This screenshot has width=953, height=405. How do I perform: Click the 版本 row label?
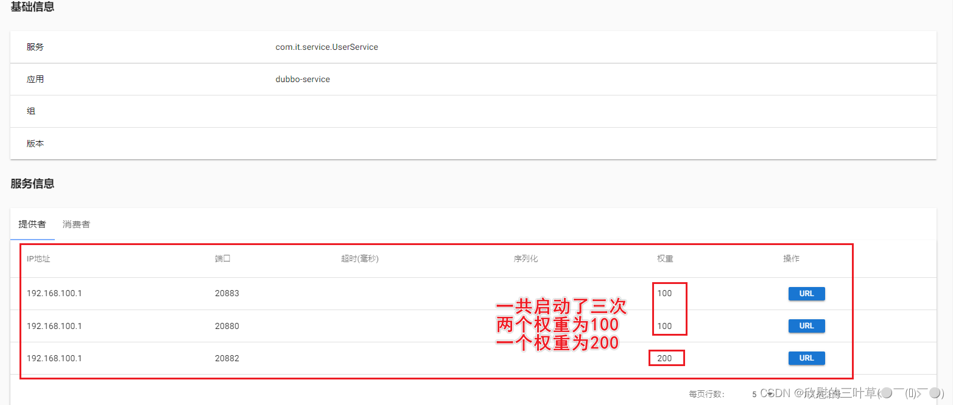(x=35, y=144)
